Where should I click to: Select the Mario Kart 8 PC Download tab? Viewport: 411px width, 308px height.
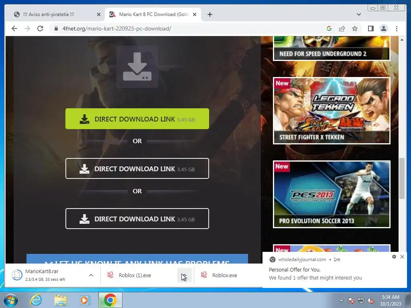tap(153, 14)
